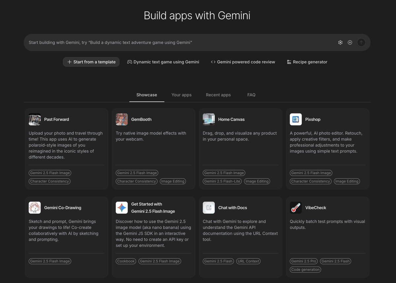Click the Cookbook tag
The image size is (396, 283).
126,261
